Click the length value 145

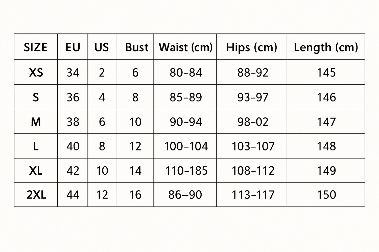click(x=326, y=73)
